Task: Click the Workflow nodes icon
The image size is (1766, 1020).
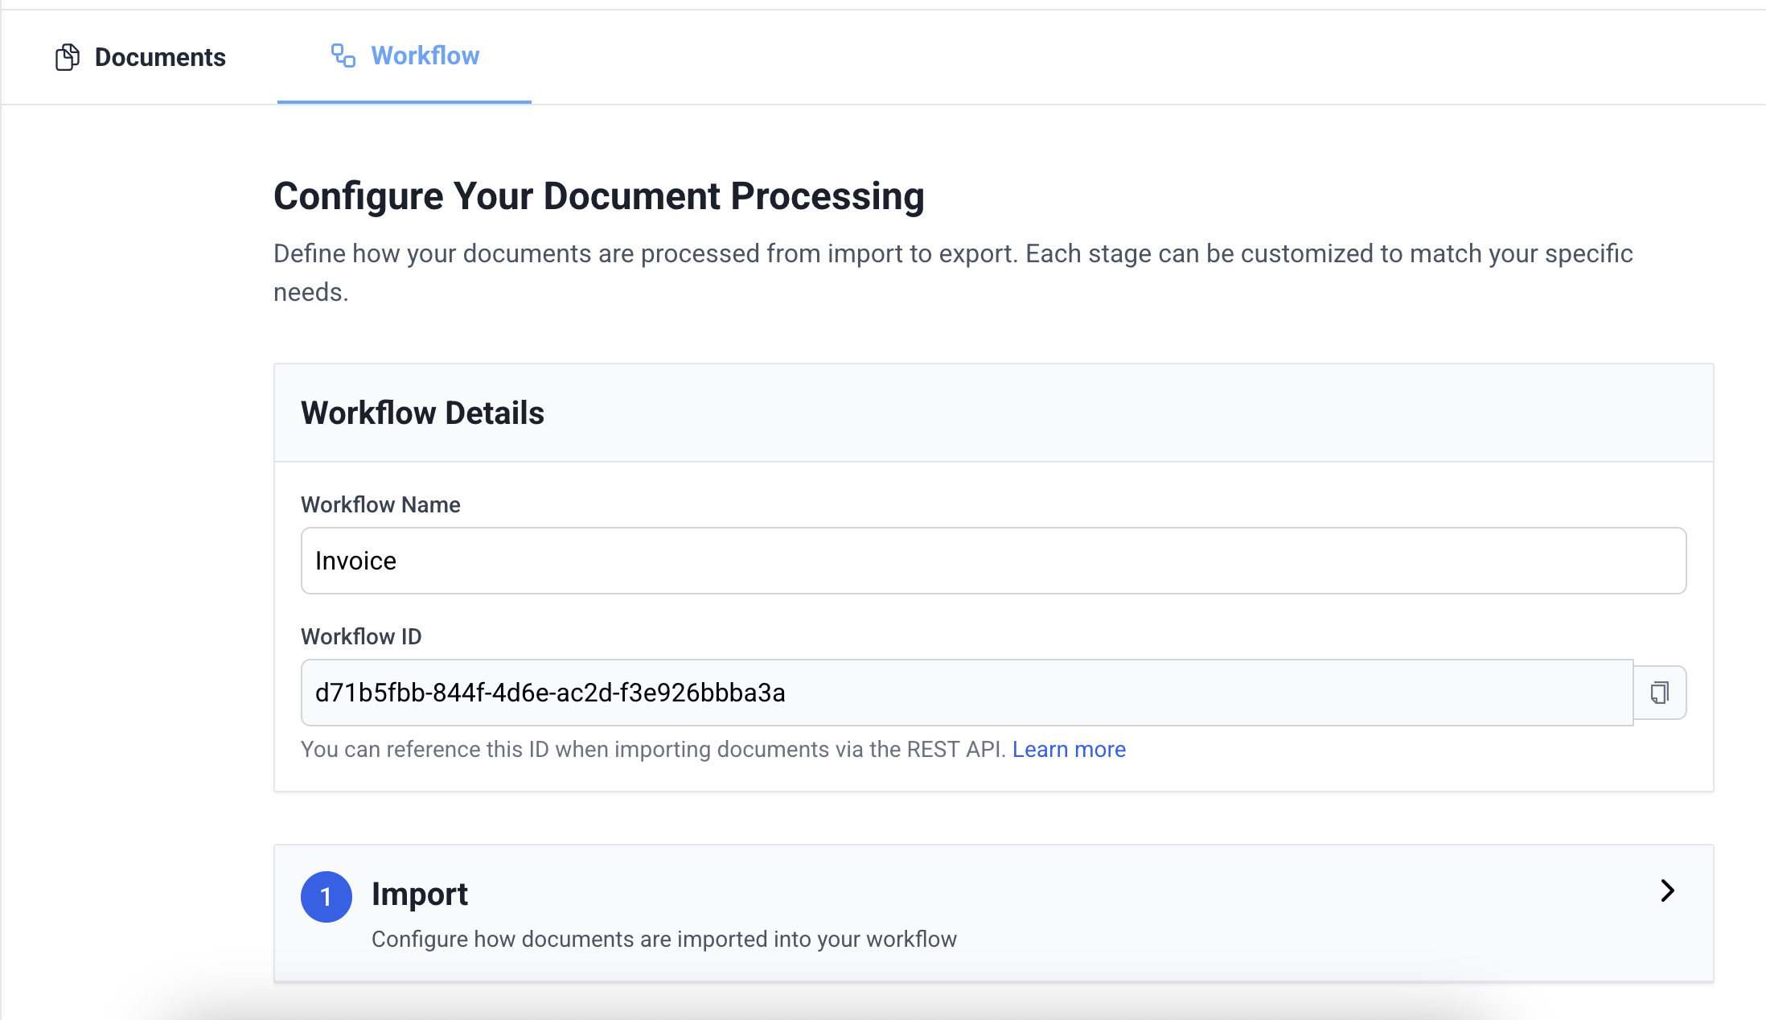Action: point(343,56)
